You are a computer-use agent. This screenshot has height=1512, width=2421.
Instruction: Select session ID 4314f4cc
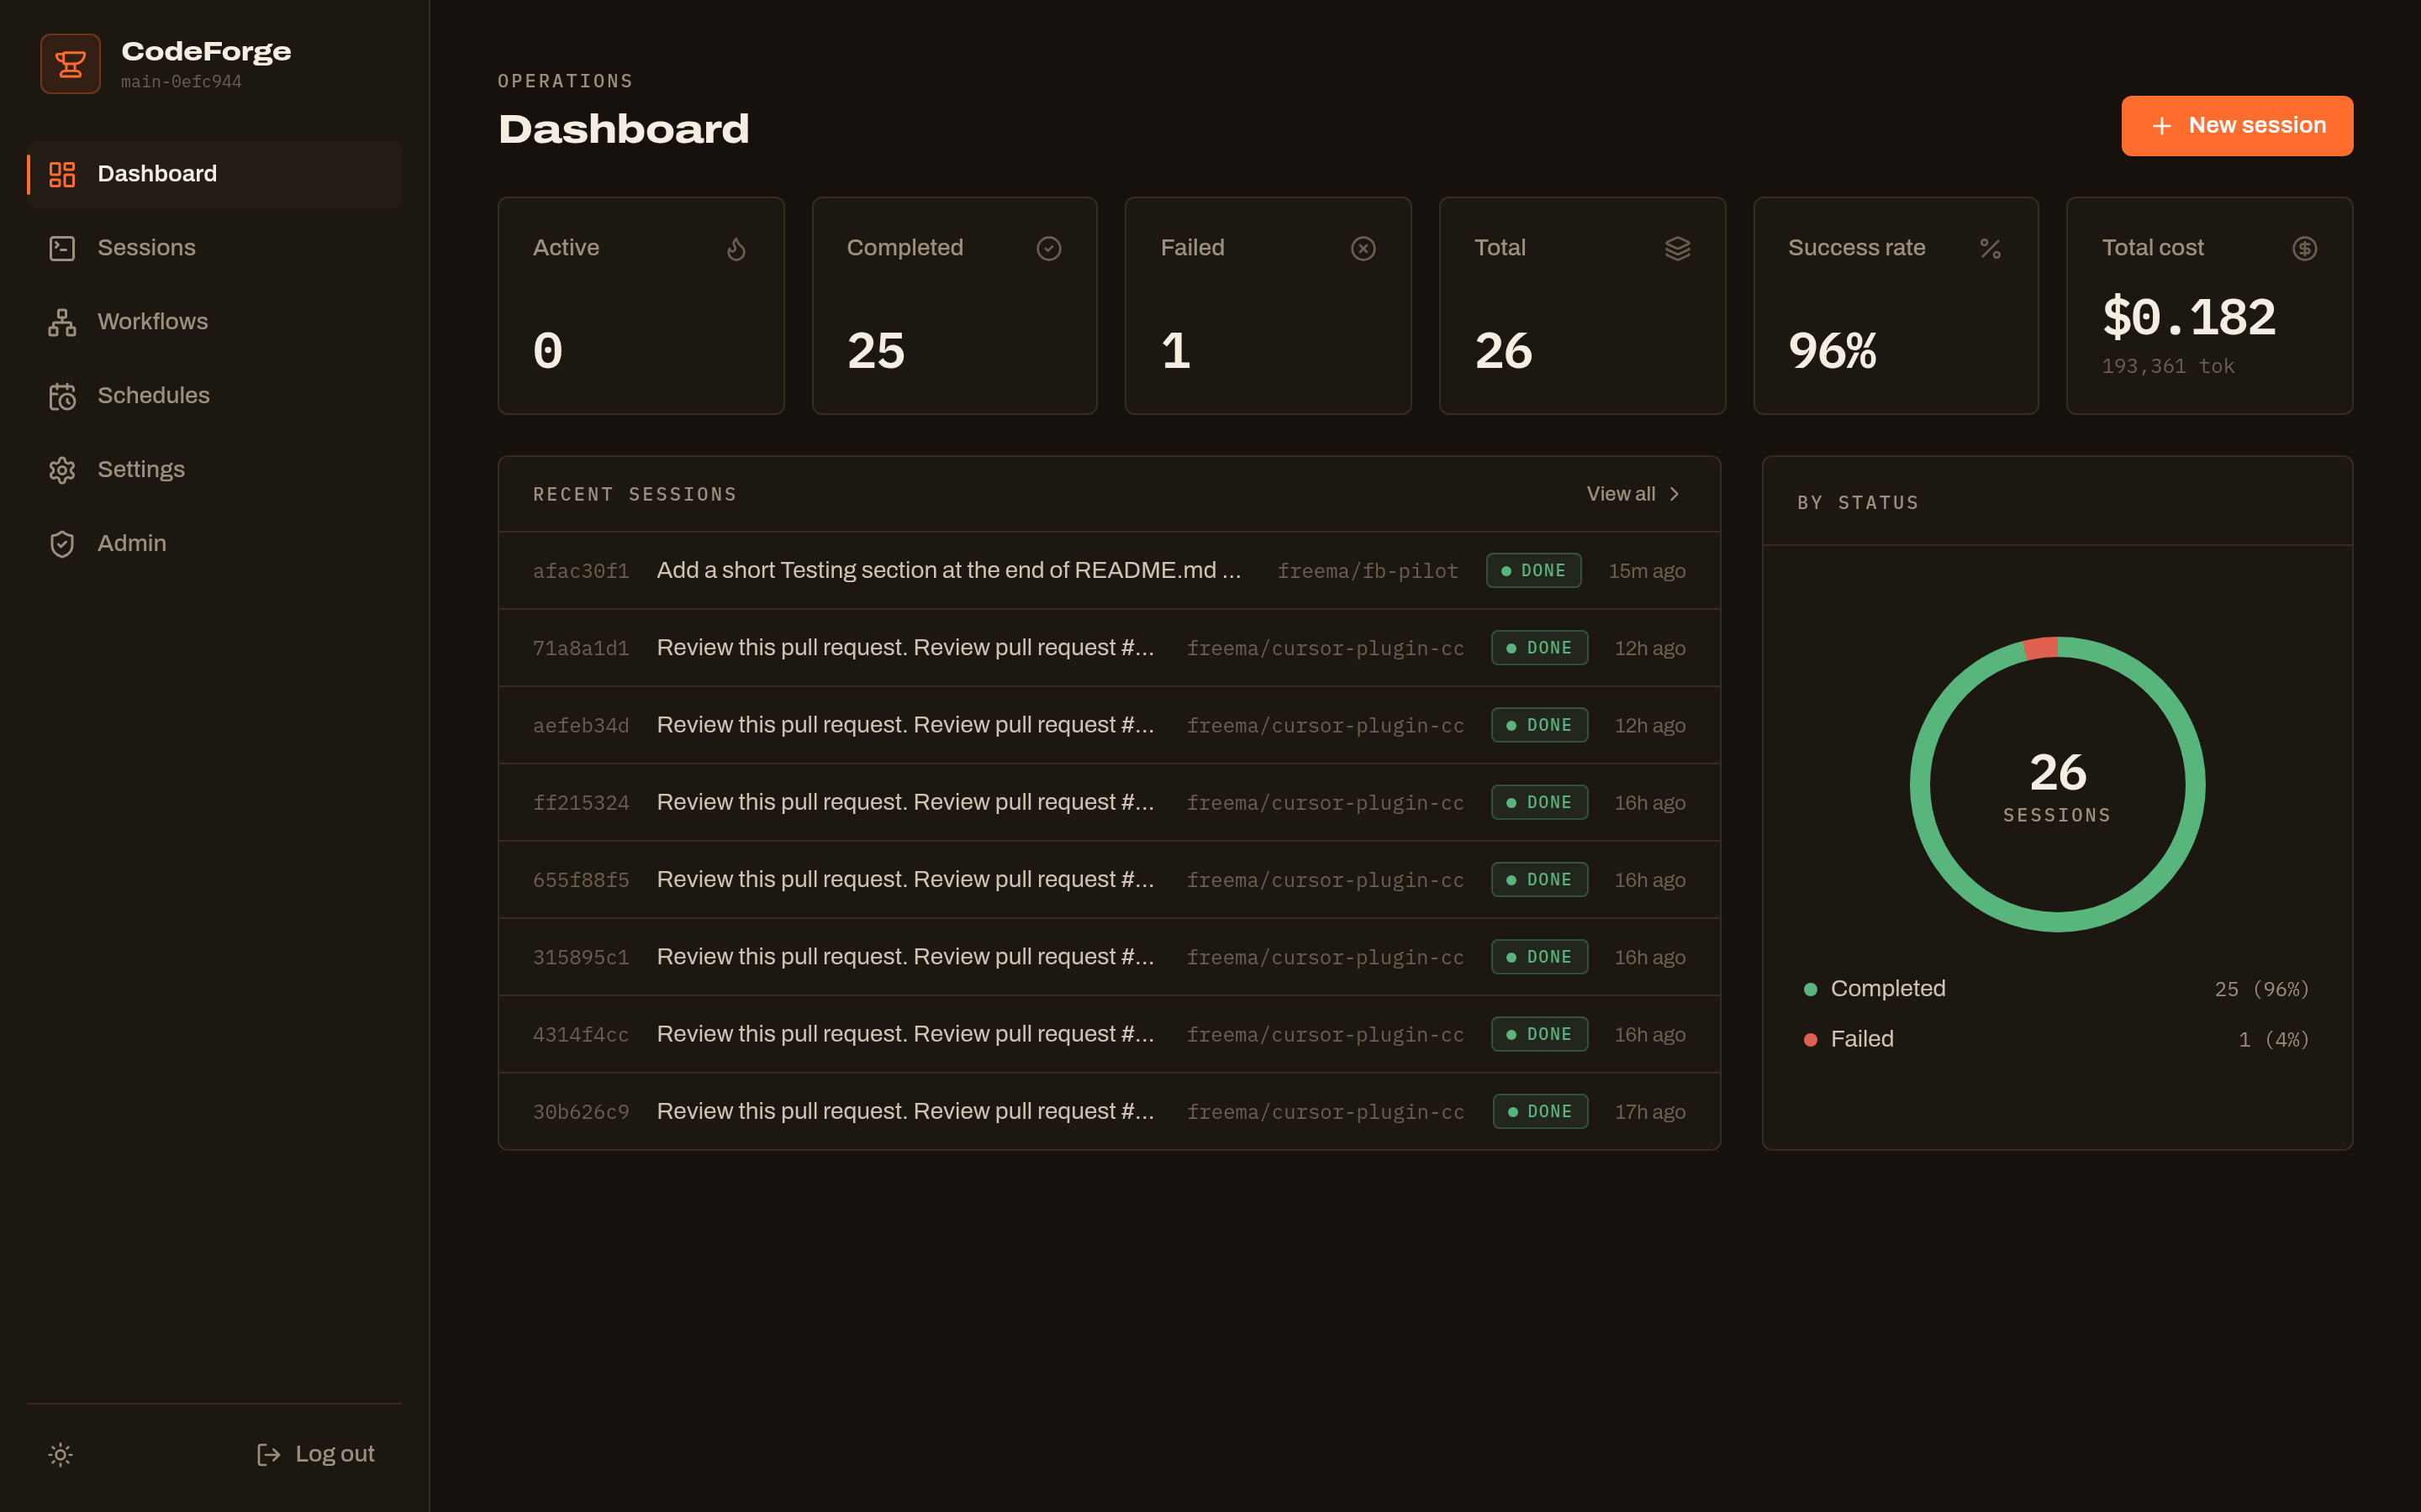[581, 1035]
